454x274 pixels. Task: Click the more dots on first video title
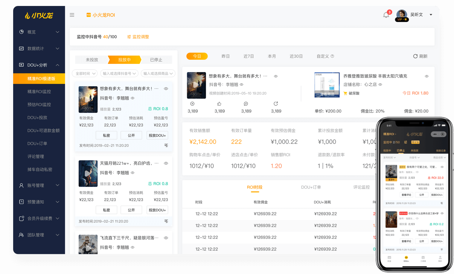pyautogui.click(x=156, y=89)
